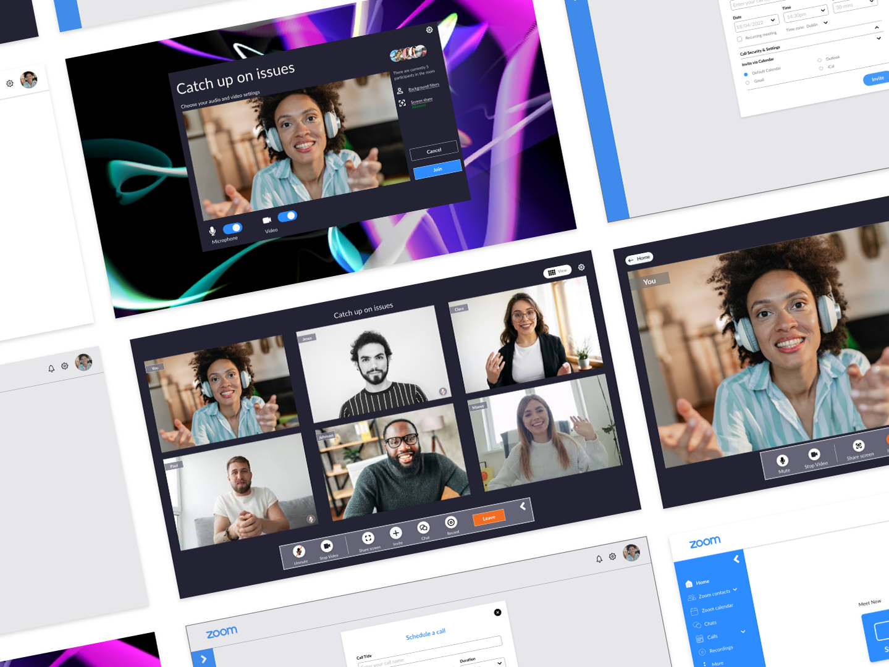Collapse the group call toolbar chevron

tap(523, 506)
